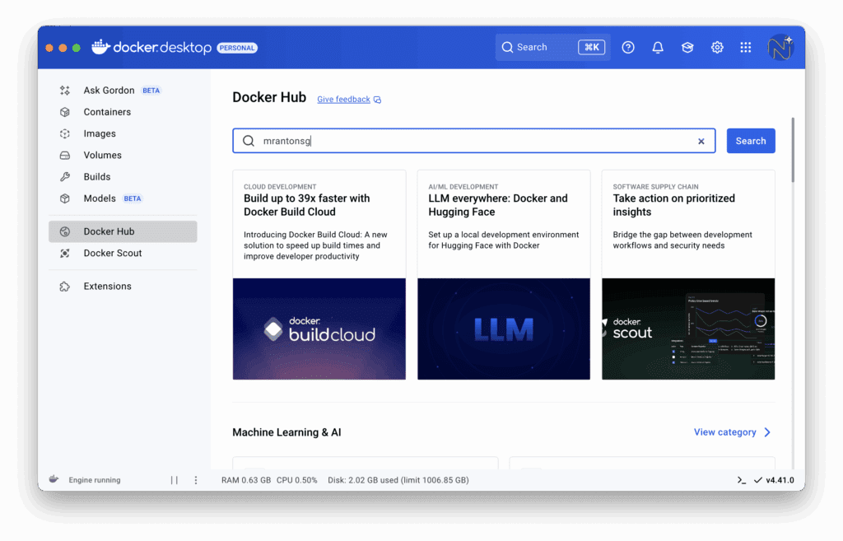Click the Containers cube icon
Viewport: 843px width, 541px height.
point(65,112)
